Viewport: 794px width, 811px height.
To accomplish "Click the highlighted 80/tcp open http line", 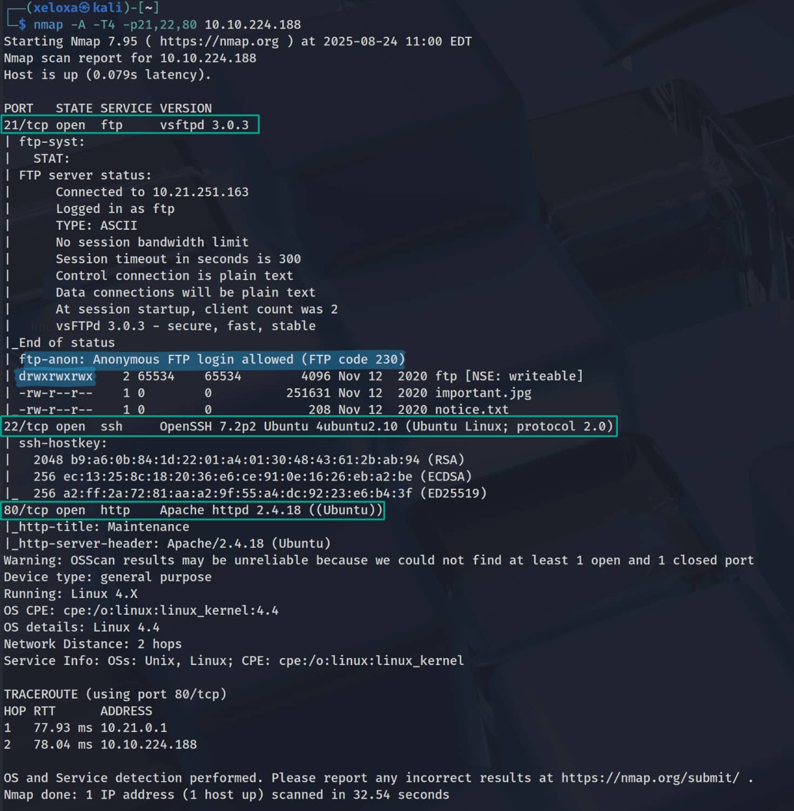I will (192, 510).
